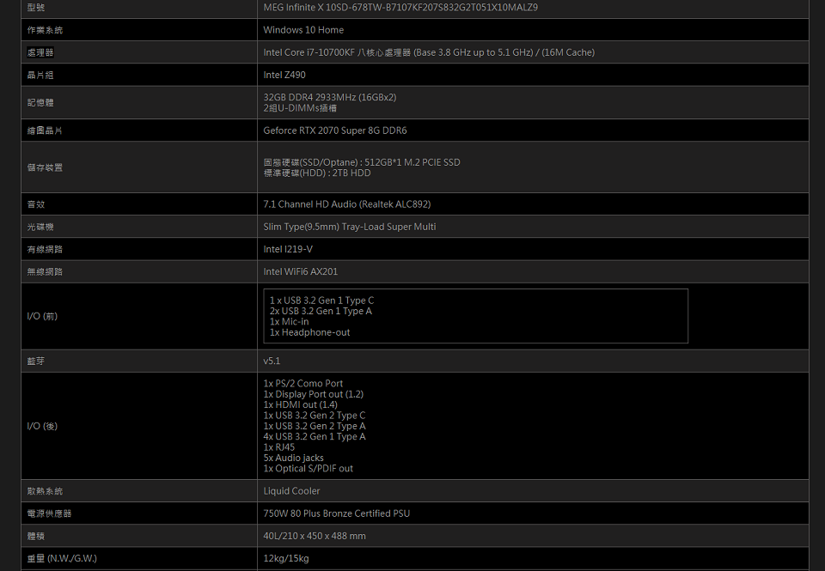The image size is (825, 571).
Task: Click the 4x USB 3.2 Gen 1 Type A line
Action: 315,436
